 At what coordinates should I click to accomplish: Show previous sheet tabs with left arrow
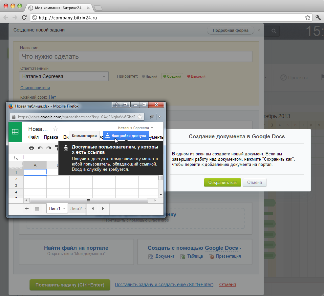(x=93, y=208)
